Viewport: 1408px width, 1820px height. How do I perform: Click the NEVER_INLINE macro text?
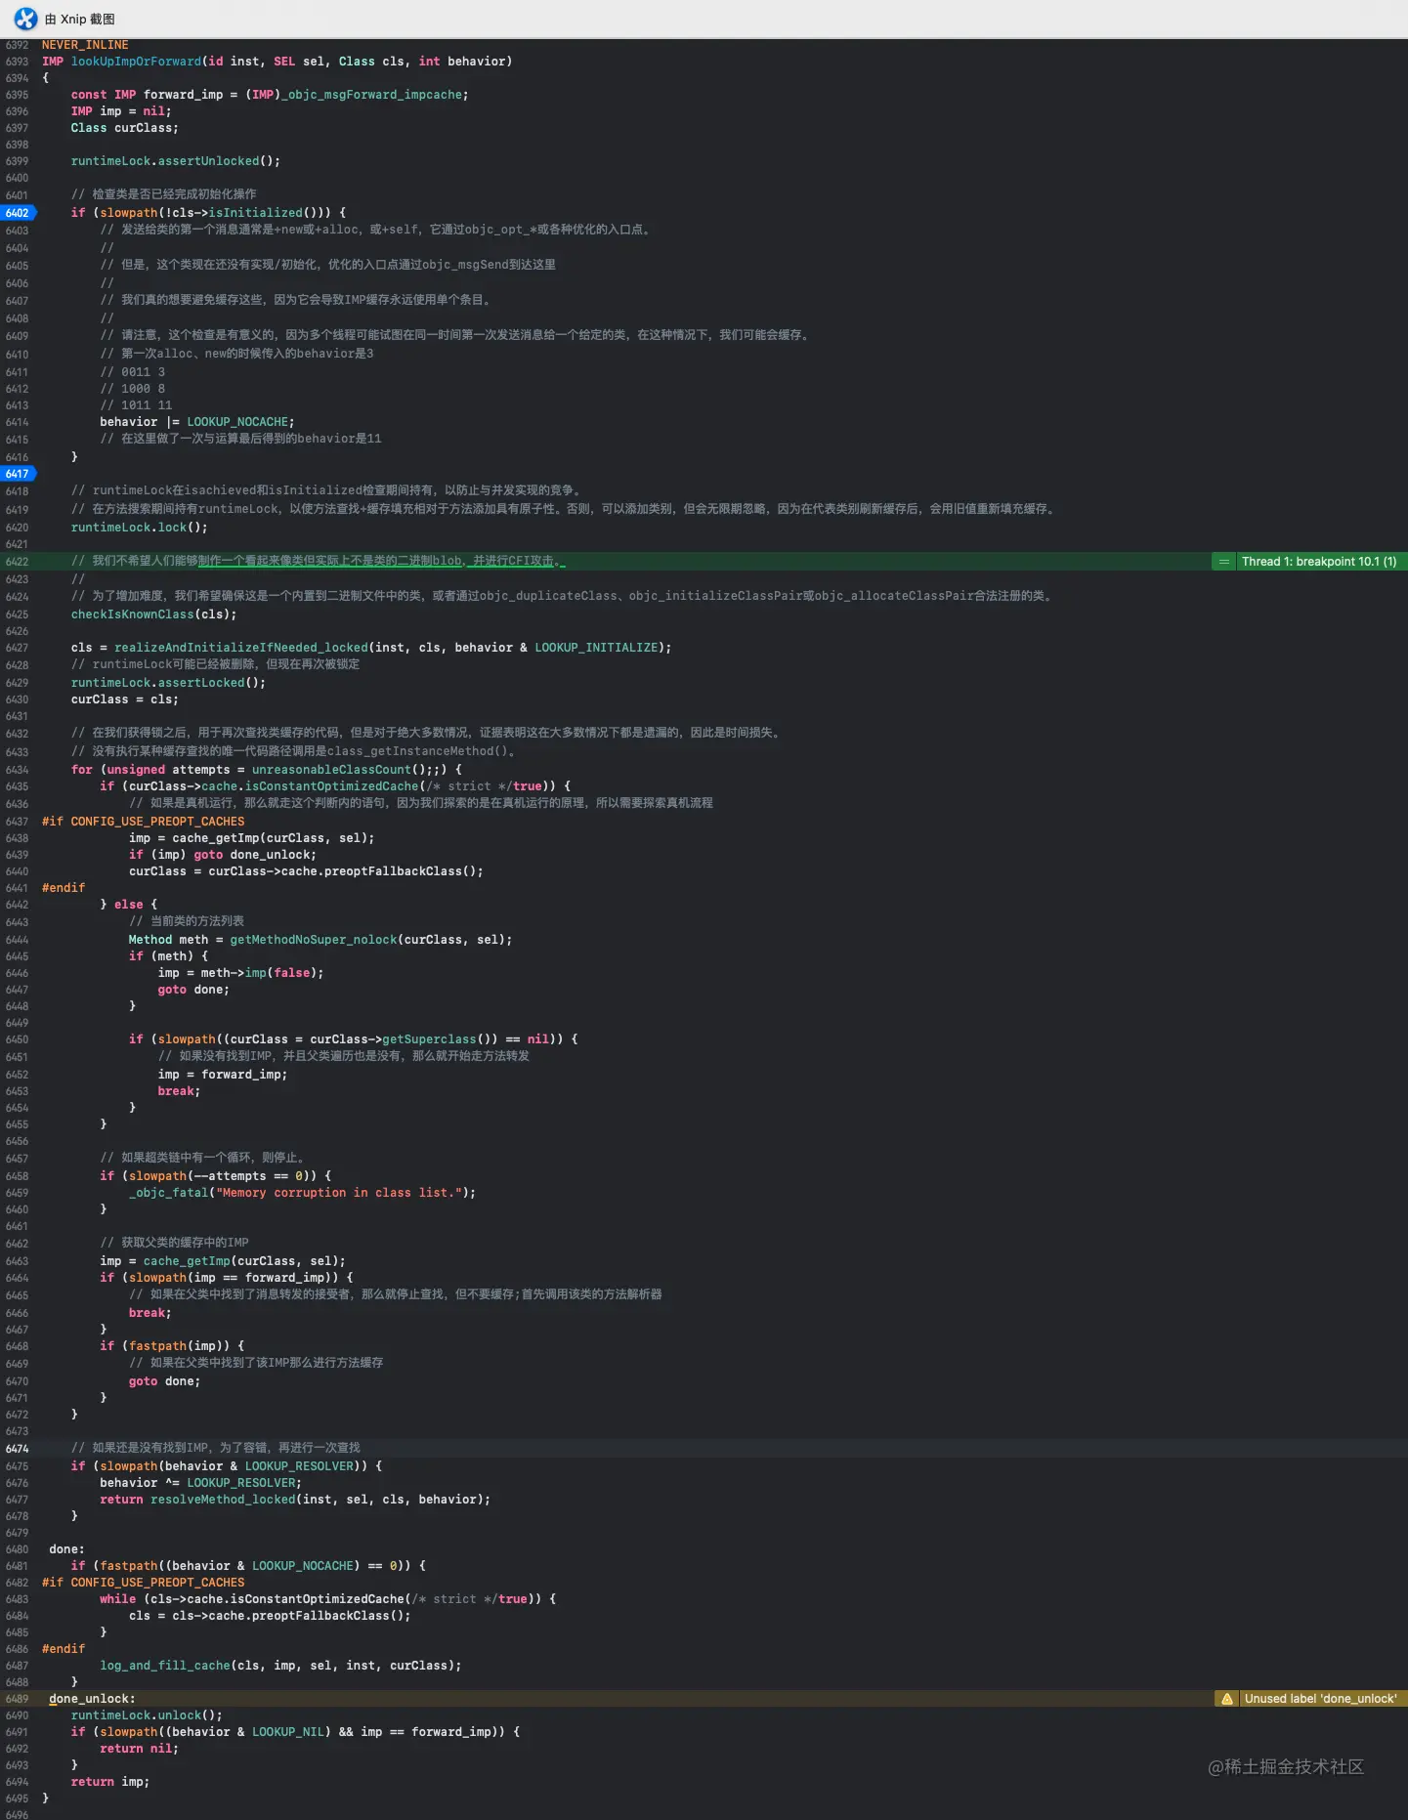(x=85, y=45)
